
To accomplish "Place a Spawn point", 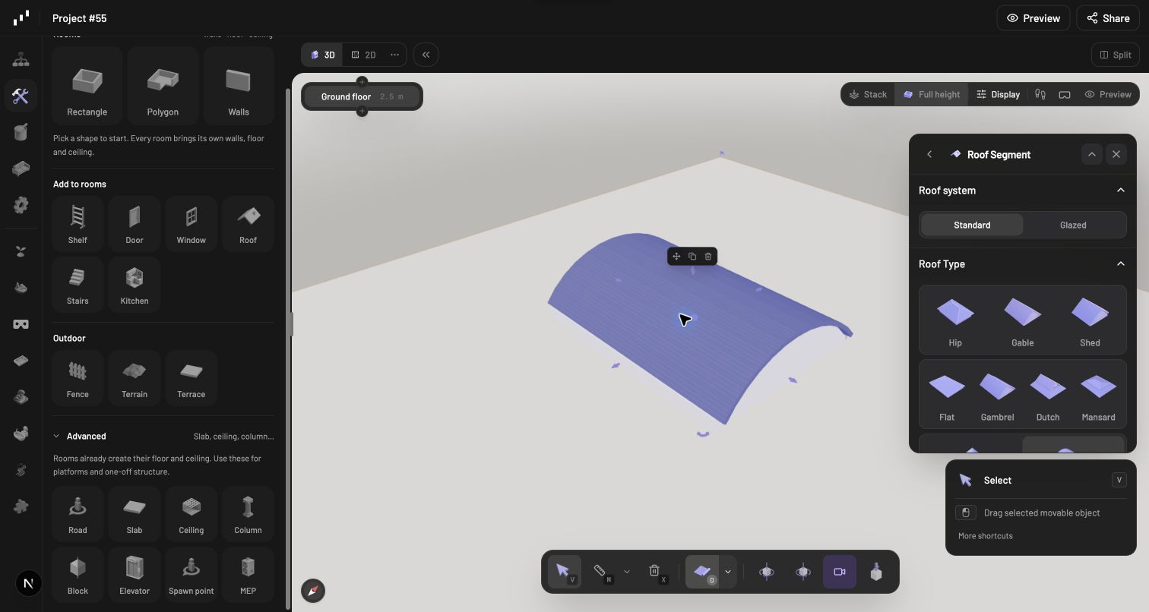I will (191, 574).
